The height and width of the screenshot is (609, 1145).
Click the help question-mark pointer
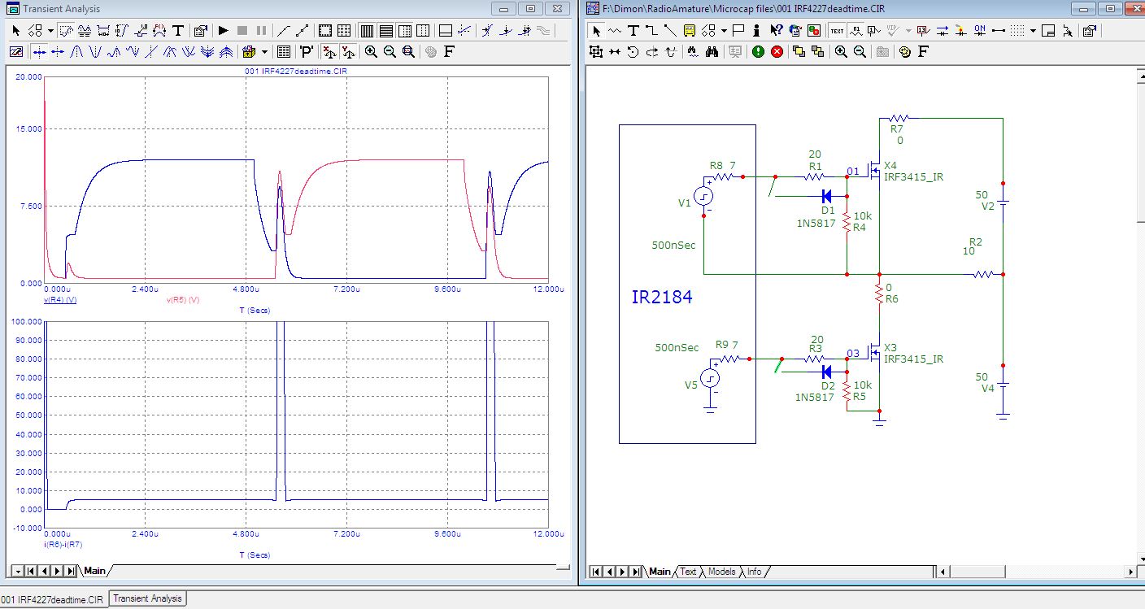coord(776,31)
